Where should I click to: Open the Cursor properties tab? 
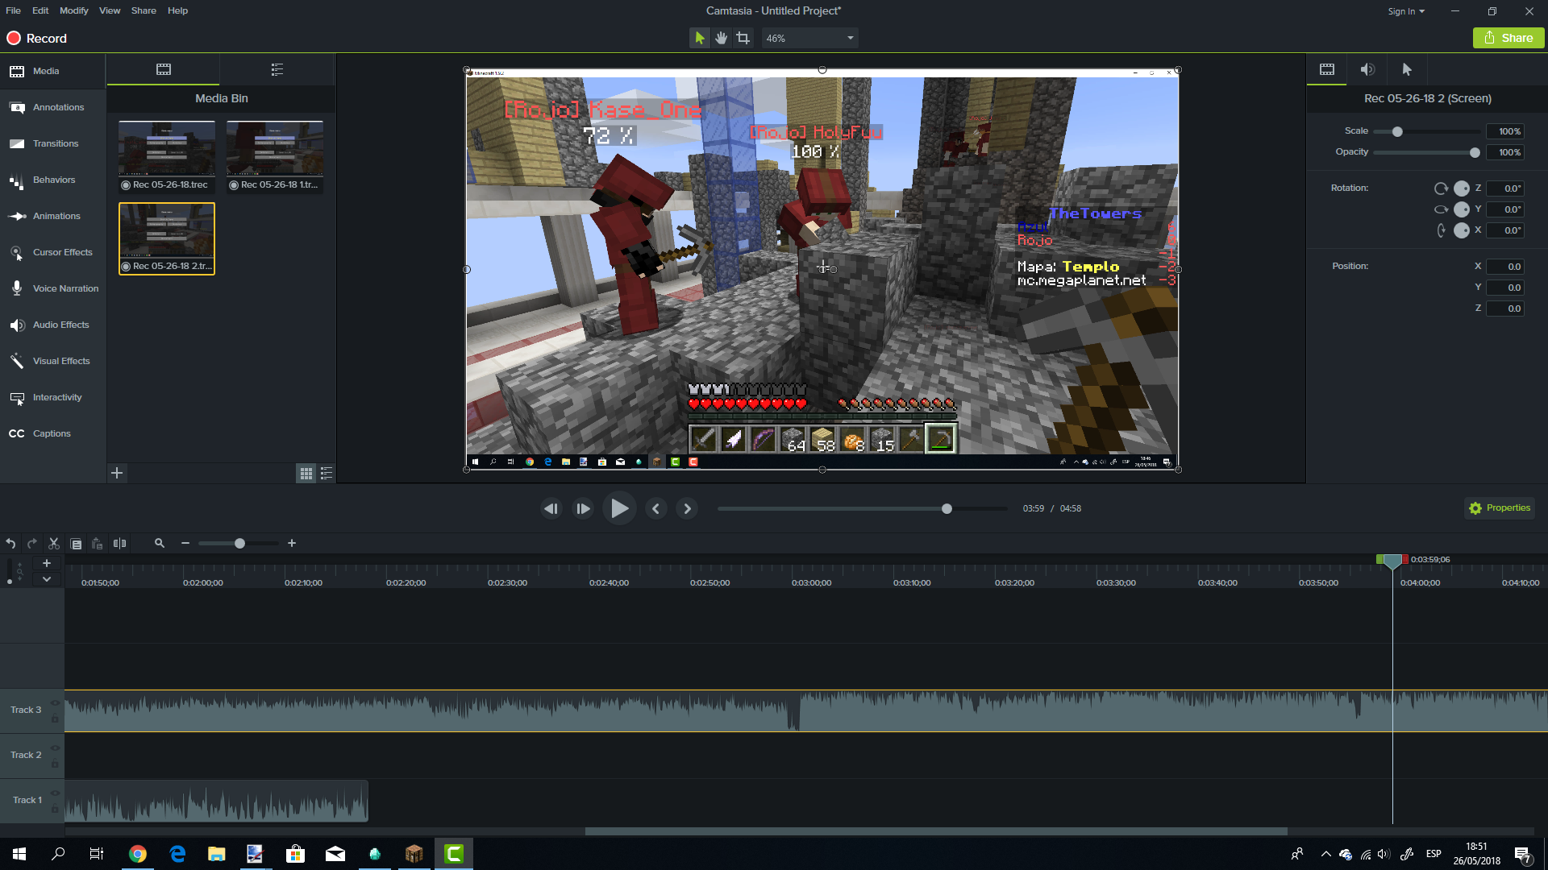(x=1408, y=69)
